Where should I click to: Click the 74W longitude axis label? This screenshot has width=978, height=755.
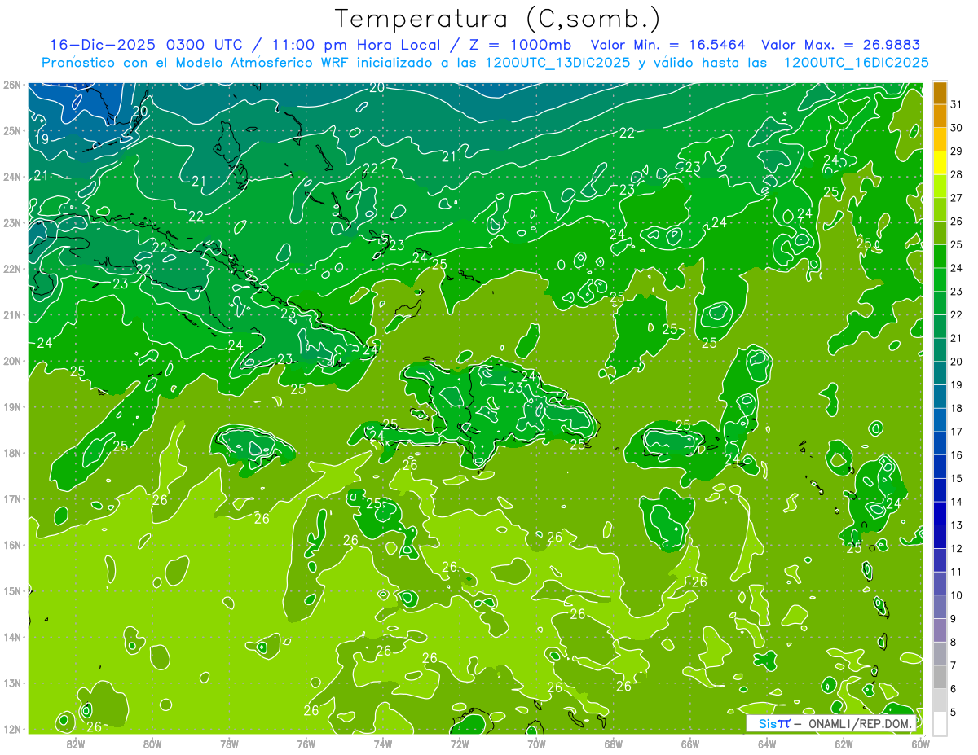pyautogui.click(x=383, y=744)
